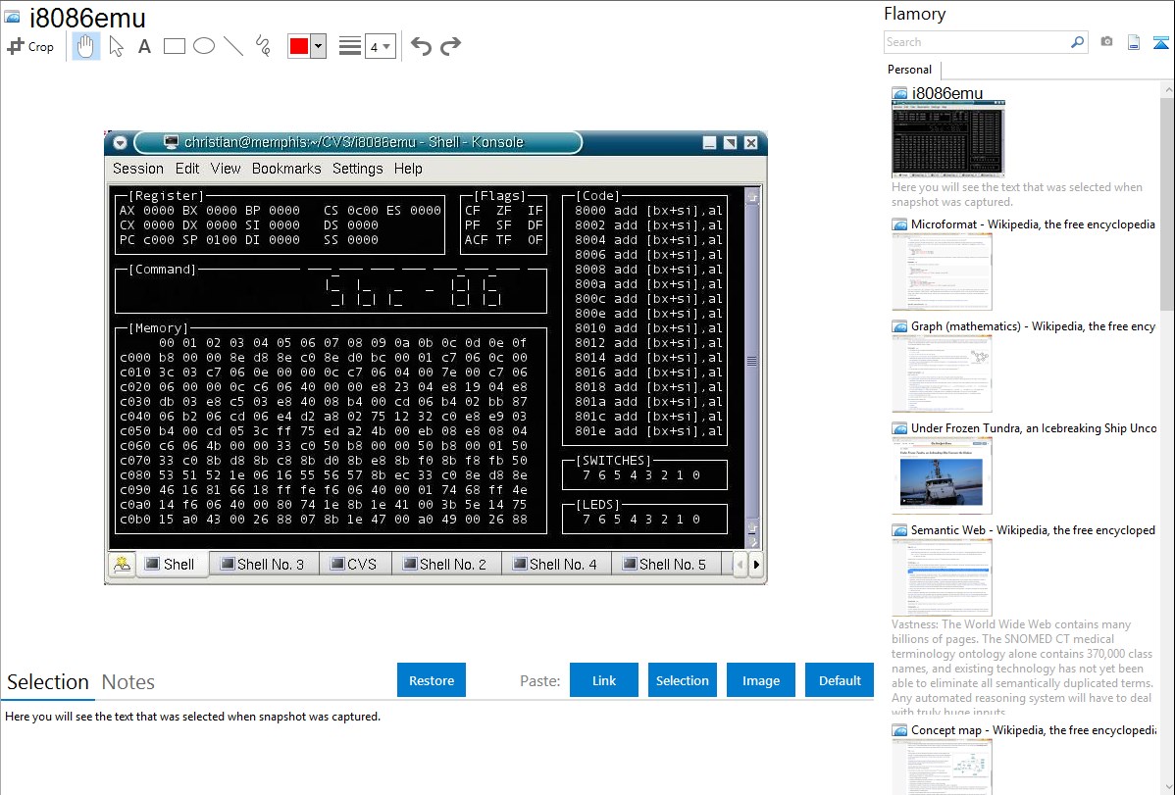Click the new session icon in Konsole
Viewport: 1175px width, 795px height.
pyautogui.click(x=123, y=565)
